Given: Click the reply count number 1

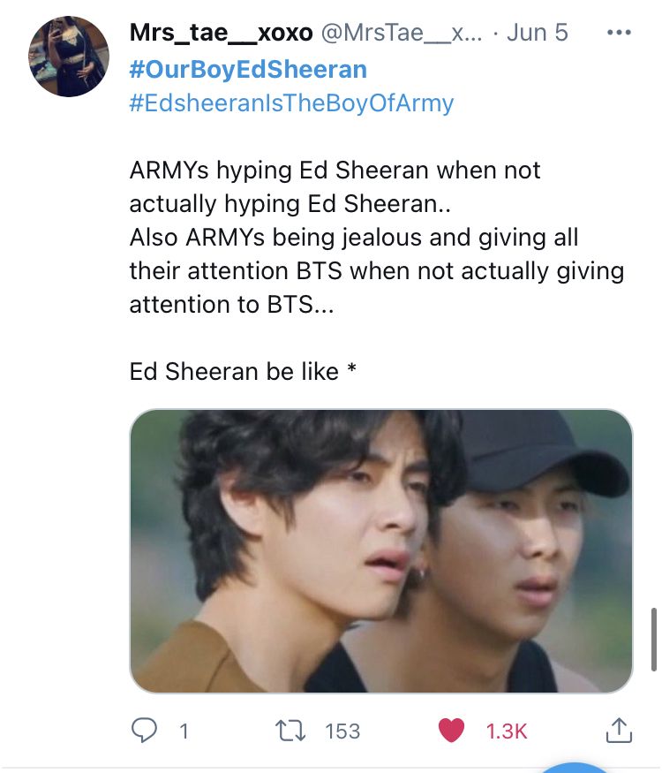Looking at the screenshot, I should point(184,731).
